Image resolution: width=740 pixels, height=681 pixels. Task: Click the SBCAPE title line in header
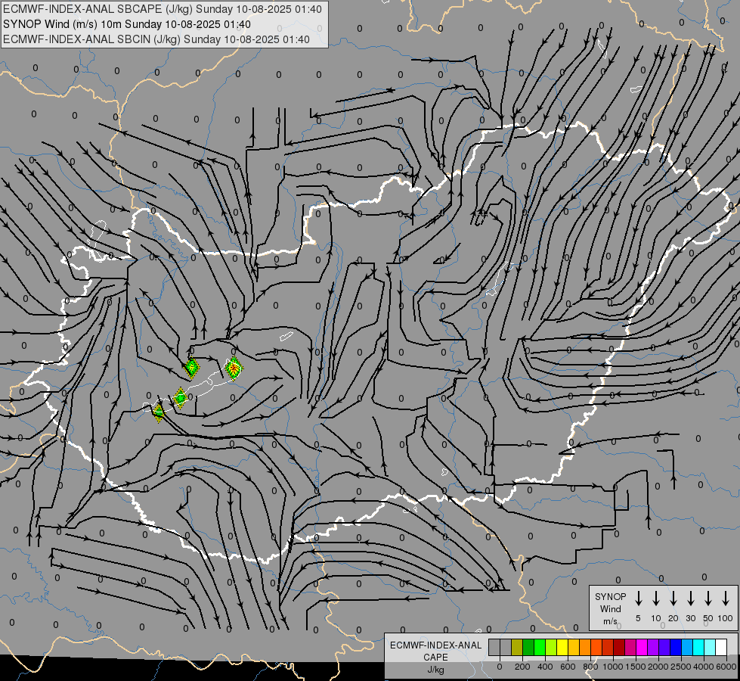[x=163, y=9]
